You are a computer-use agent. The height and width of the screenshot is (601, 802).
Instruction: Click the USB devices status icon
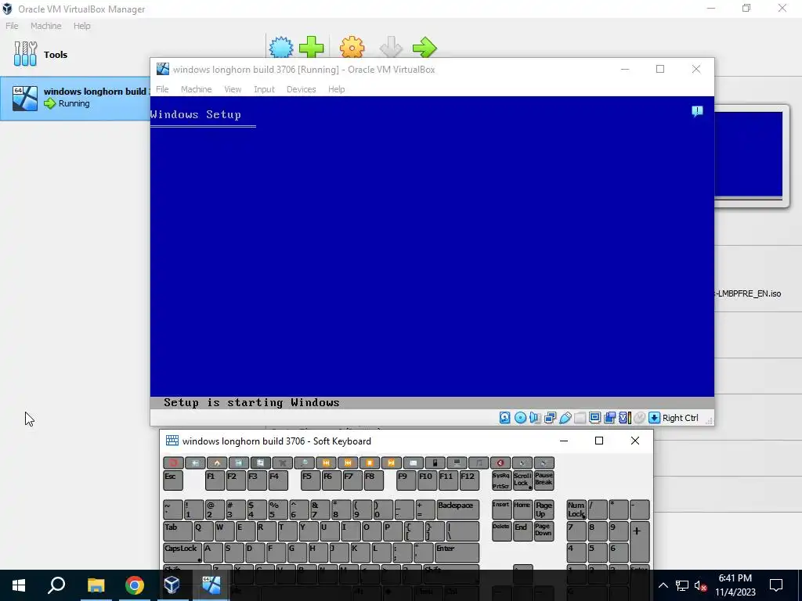pyautogui.click(x=565, y=418)
